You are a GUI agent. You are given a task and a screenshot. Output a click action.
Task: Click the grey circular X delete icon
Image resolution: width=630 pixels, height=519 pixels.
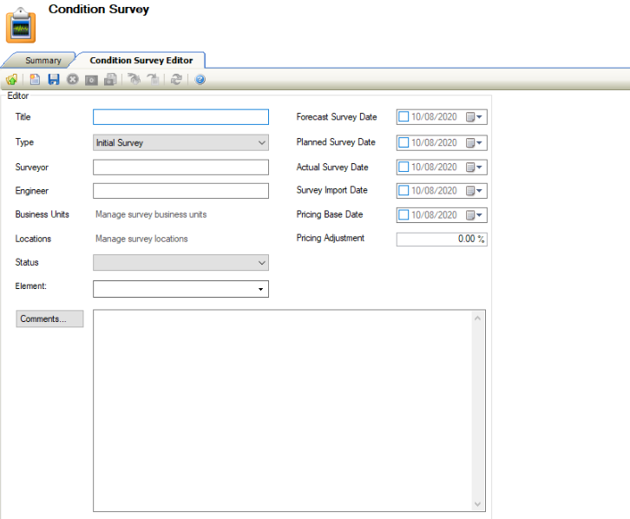[73, 80]
